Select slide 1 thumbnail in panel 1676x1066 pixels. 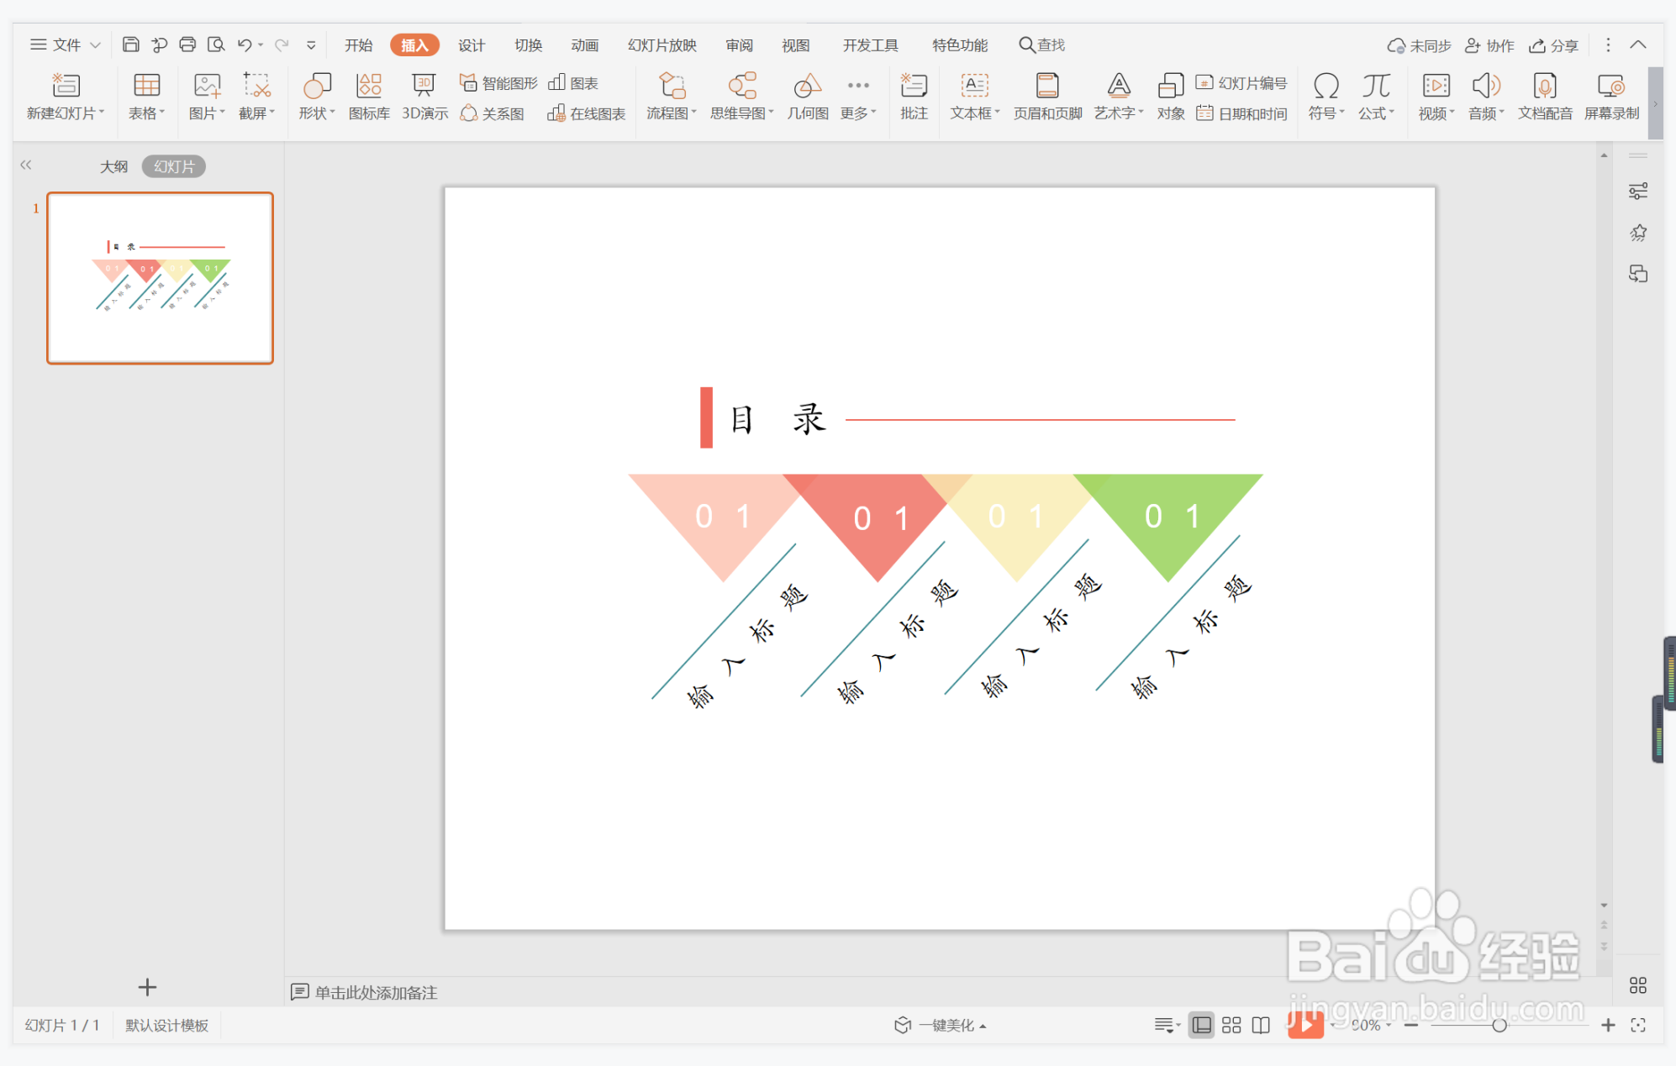click(x=160, y=278)
